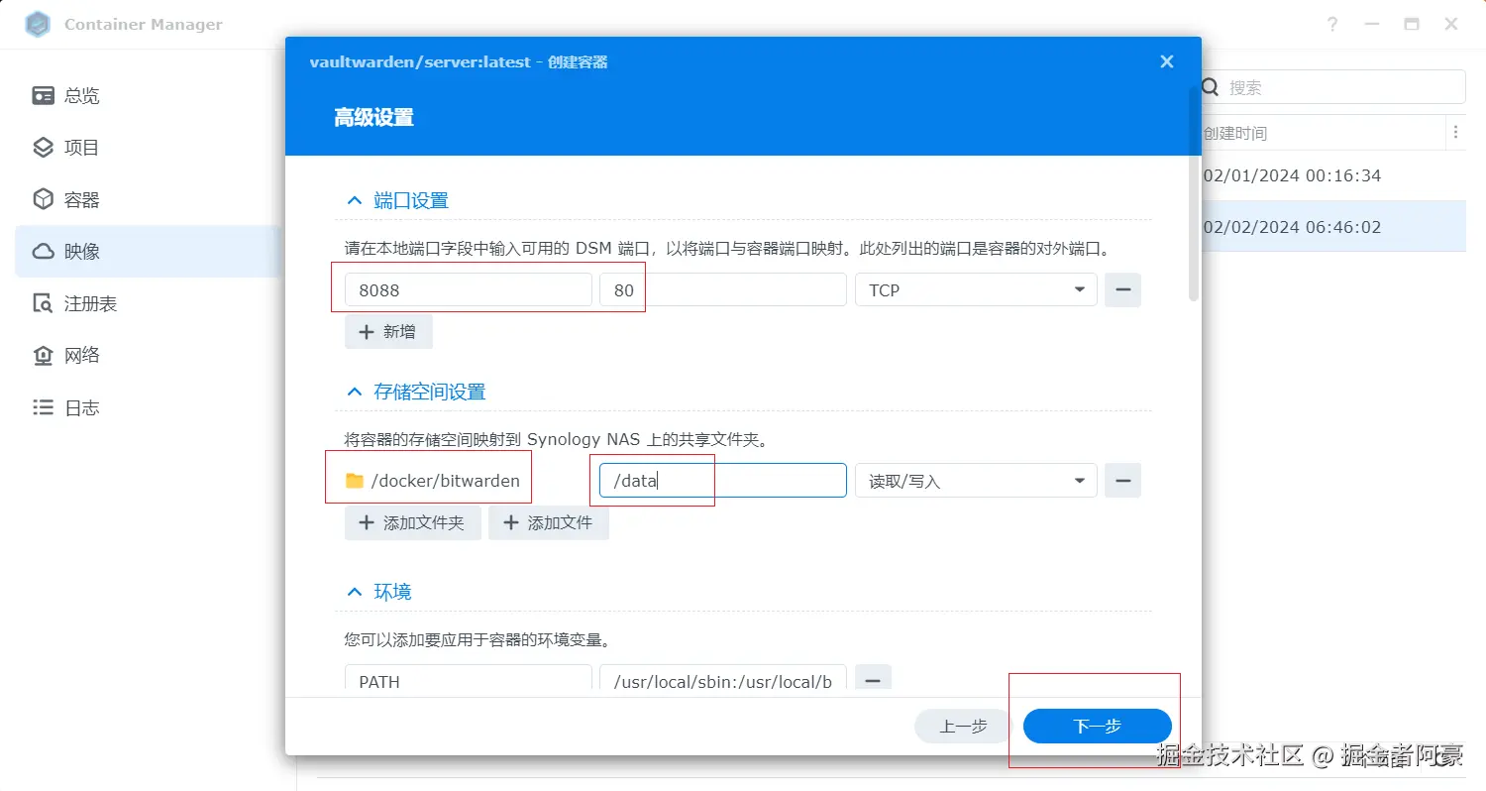Edit the local port field 8088

(468, 290)
